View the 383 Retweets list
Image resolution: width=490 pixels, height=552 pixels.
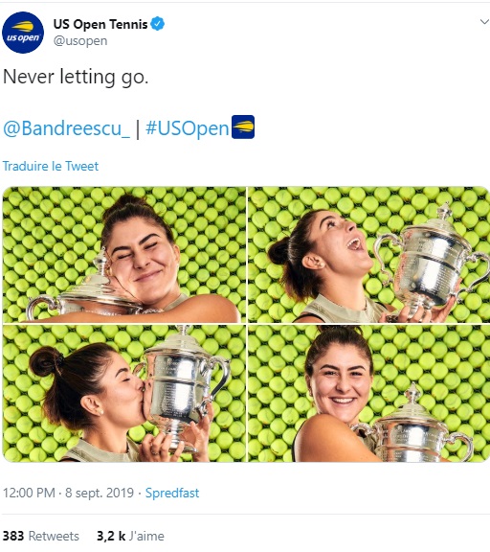point(41,536)
